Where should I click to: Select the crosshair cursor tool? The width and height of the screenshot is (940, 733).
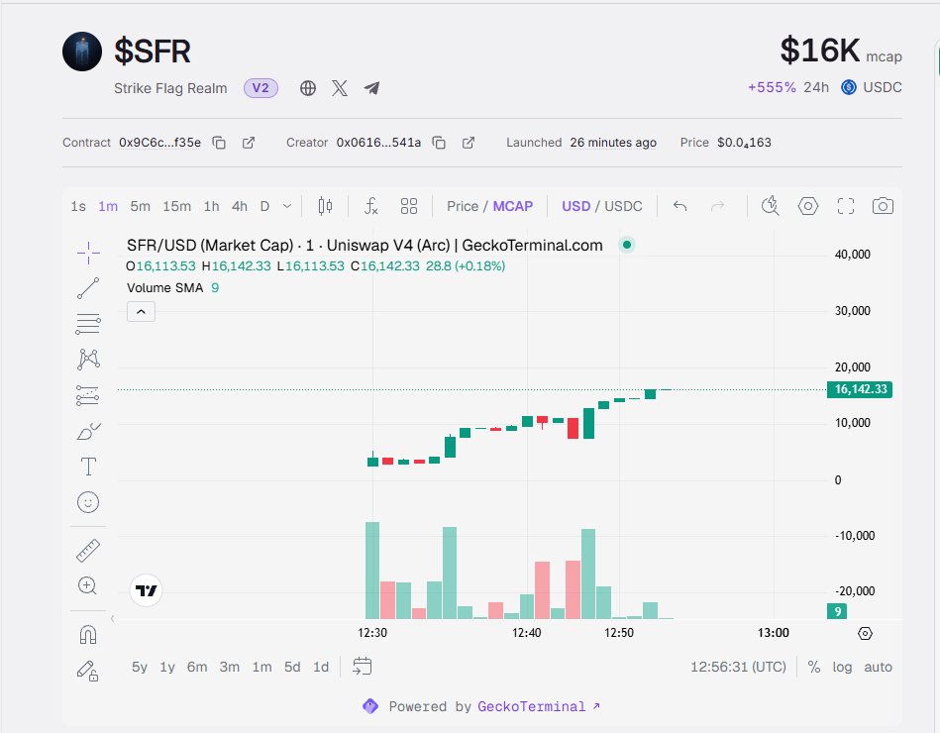tap(88, 253)
